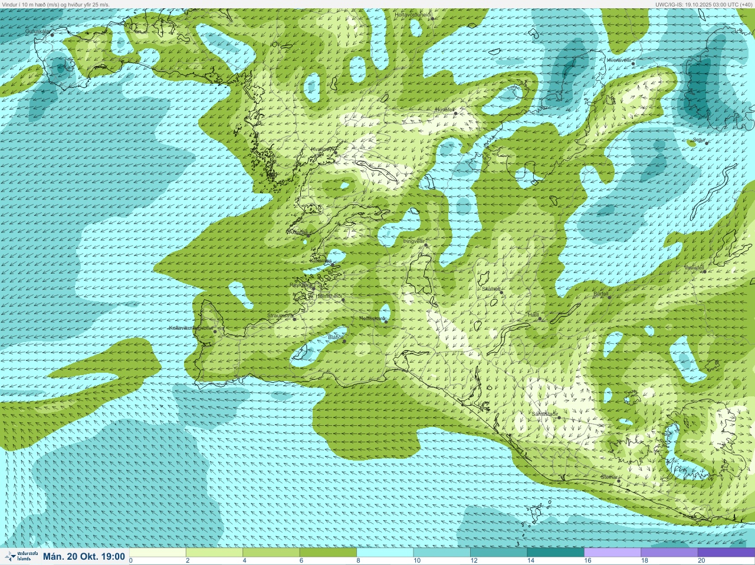755x565 pixels.
Task: Select the Búrfell station label
Action: pyautogui.click(x=600, y=293)
